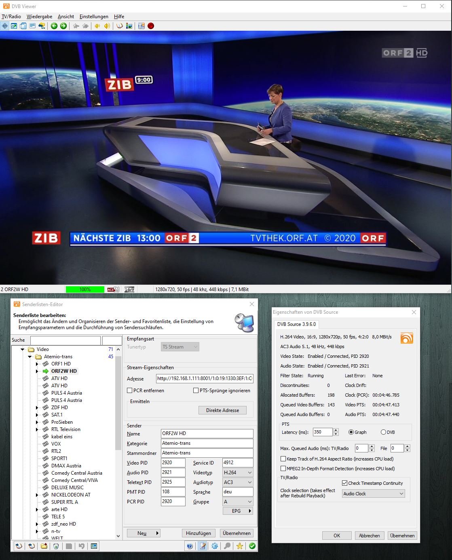Open the Clock selection Audio Clock dropdown
The image size is (452, 560).
[373, 494]
